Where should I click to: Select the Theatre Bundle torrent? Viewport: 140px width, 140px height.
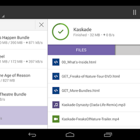pos(24,97)
